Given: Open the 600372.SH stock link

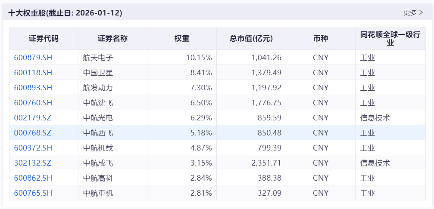Looking at the screenshot, I should point(33,148).
